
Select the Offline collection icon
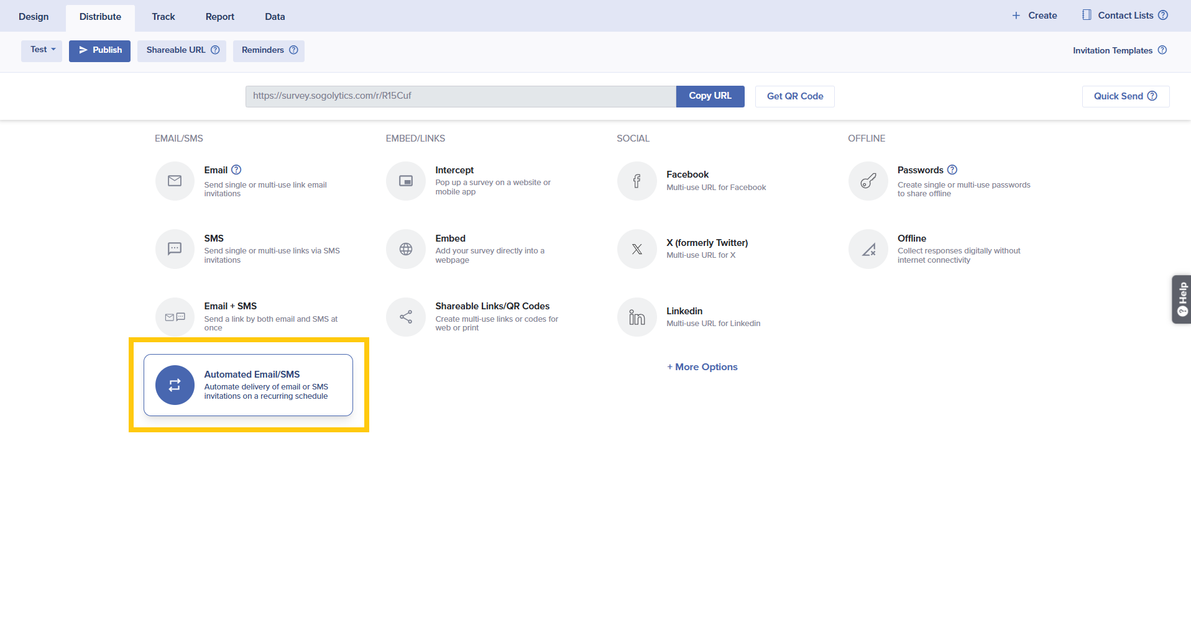(x=868, y=249)
